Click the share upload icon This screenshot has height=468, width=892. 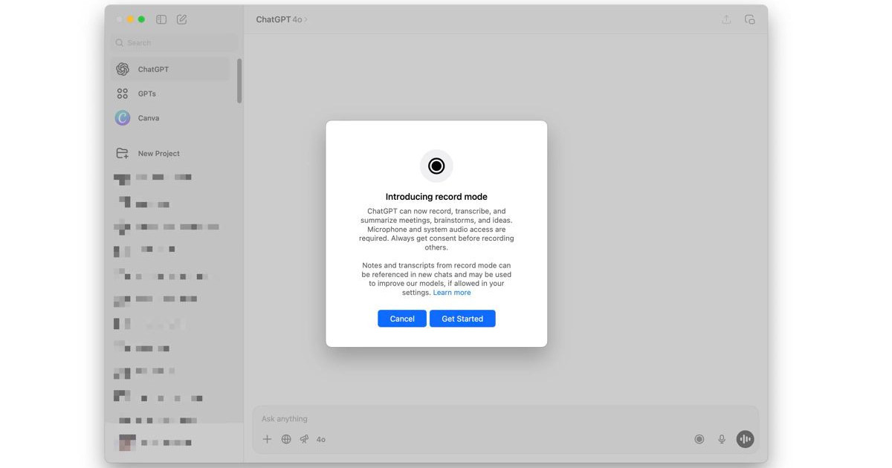click(x=726, y=19)
